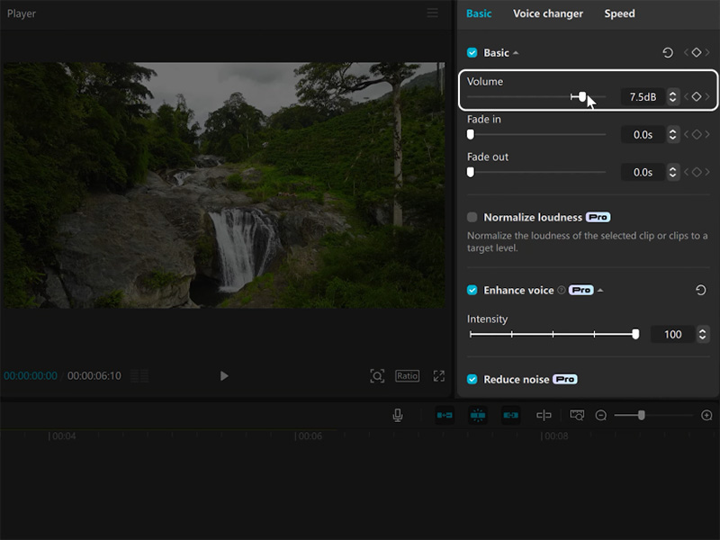Click the Fade in slider handle
This screenshot has width=720, height=540.
click(470, 134)
